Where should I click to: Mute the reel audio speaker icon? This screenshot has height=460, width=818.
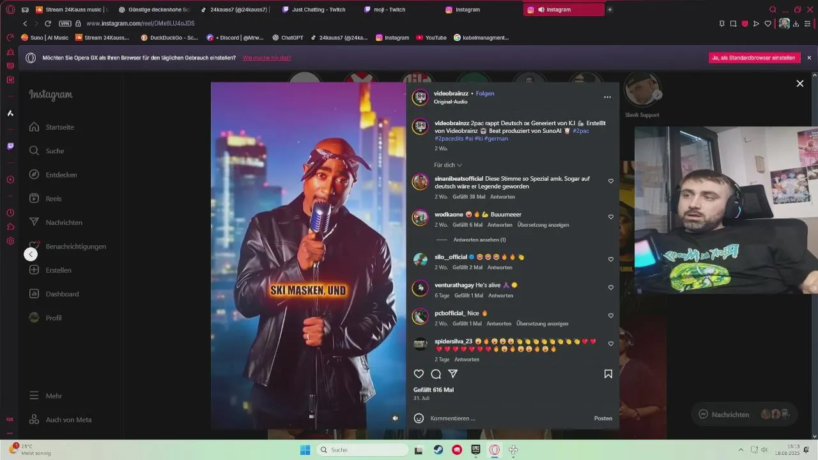(395, 418)
